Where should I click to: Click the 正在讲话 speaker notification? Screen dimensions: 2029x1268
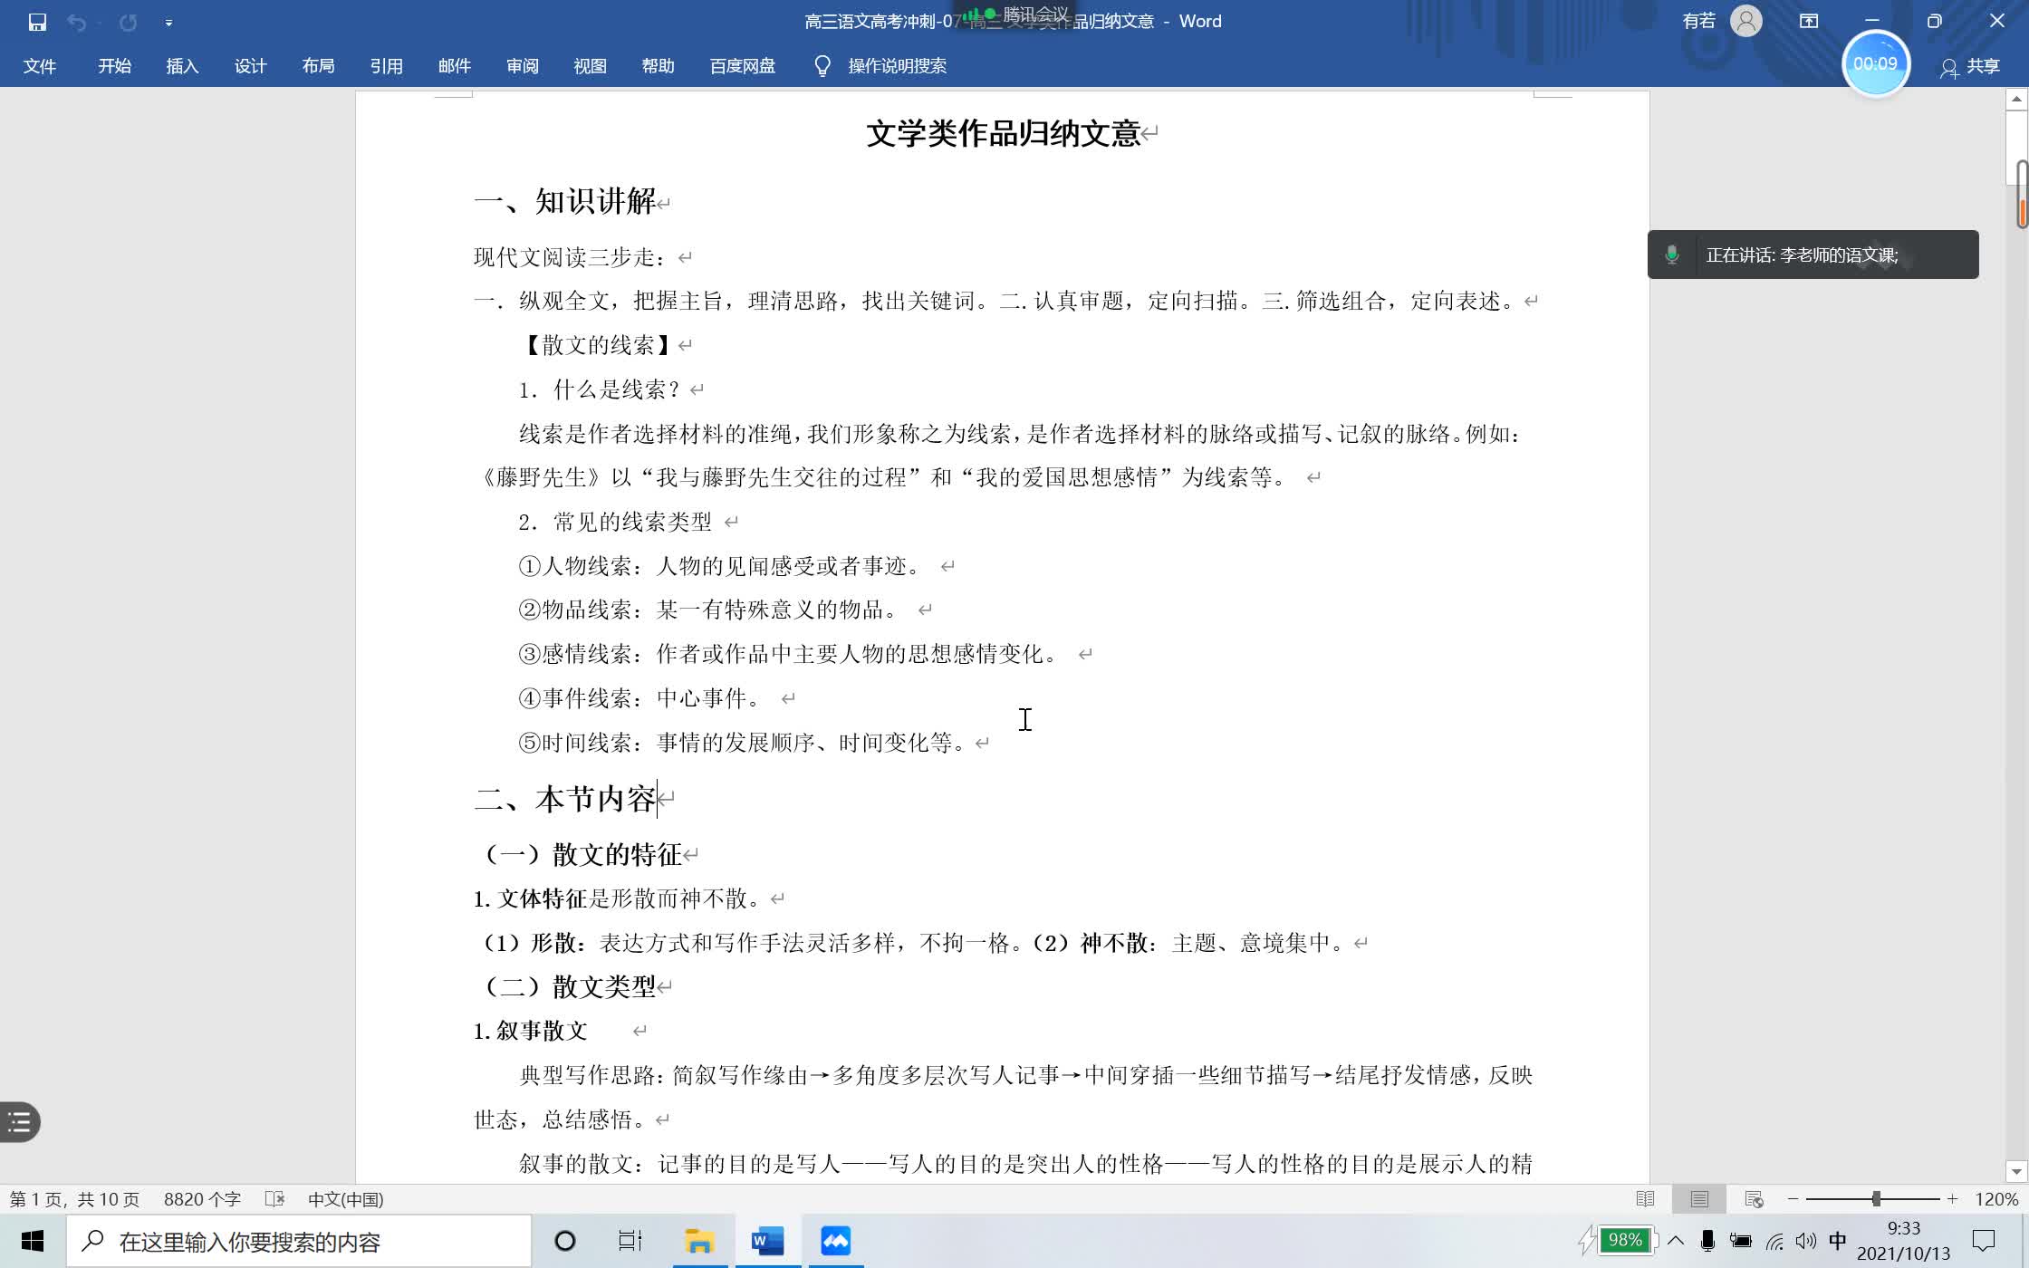point(1813,255)
